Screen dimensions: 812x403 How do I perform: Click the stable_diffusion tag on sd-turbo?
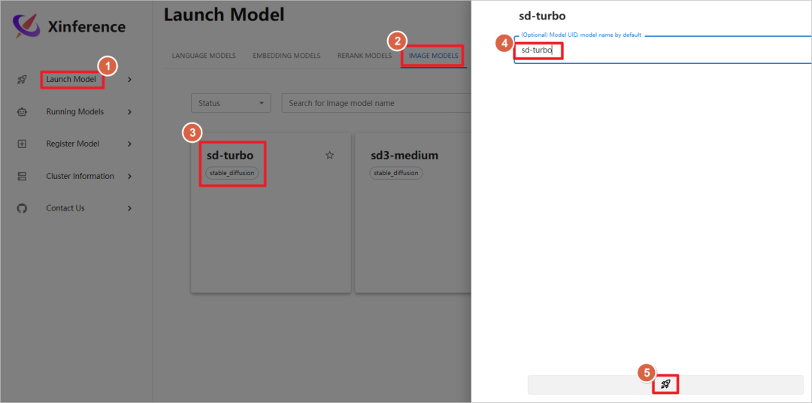click(x=232, y=173)
